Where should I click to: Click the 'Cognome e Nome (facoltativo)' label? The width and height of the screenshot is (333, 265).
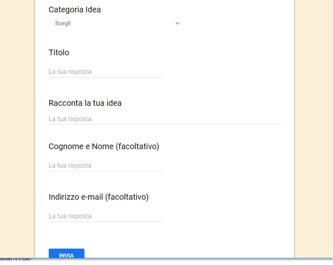coord(104,147)
